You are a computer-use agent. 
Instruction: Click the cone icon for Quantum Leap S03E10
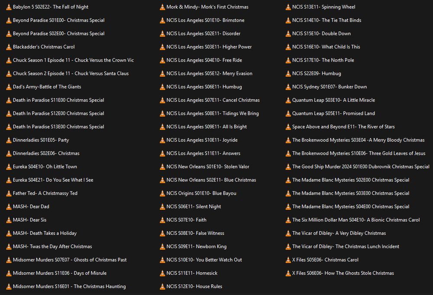pos(288,100)
